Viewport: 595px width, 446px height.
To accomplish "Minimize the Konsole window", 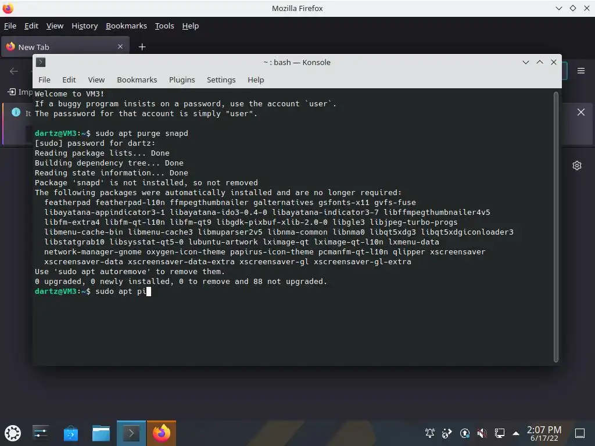I will (525, 62).
